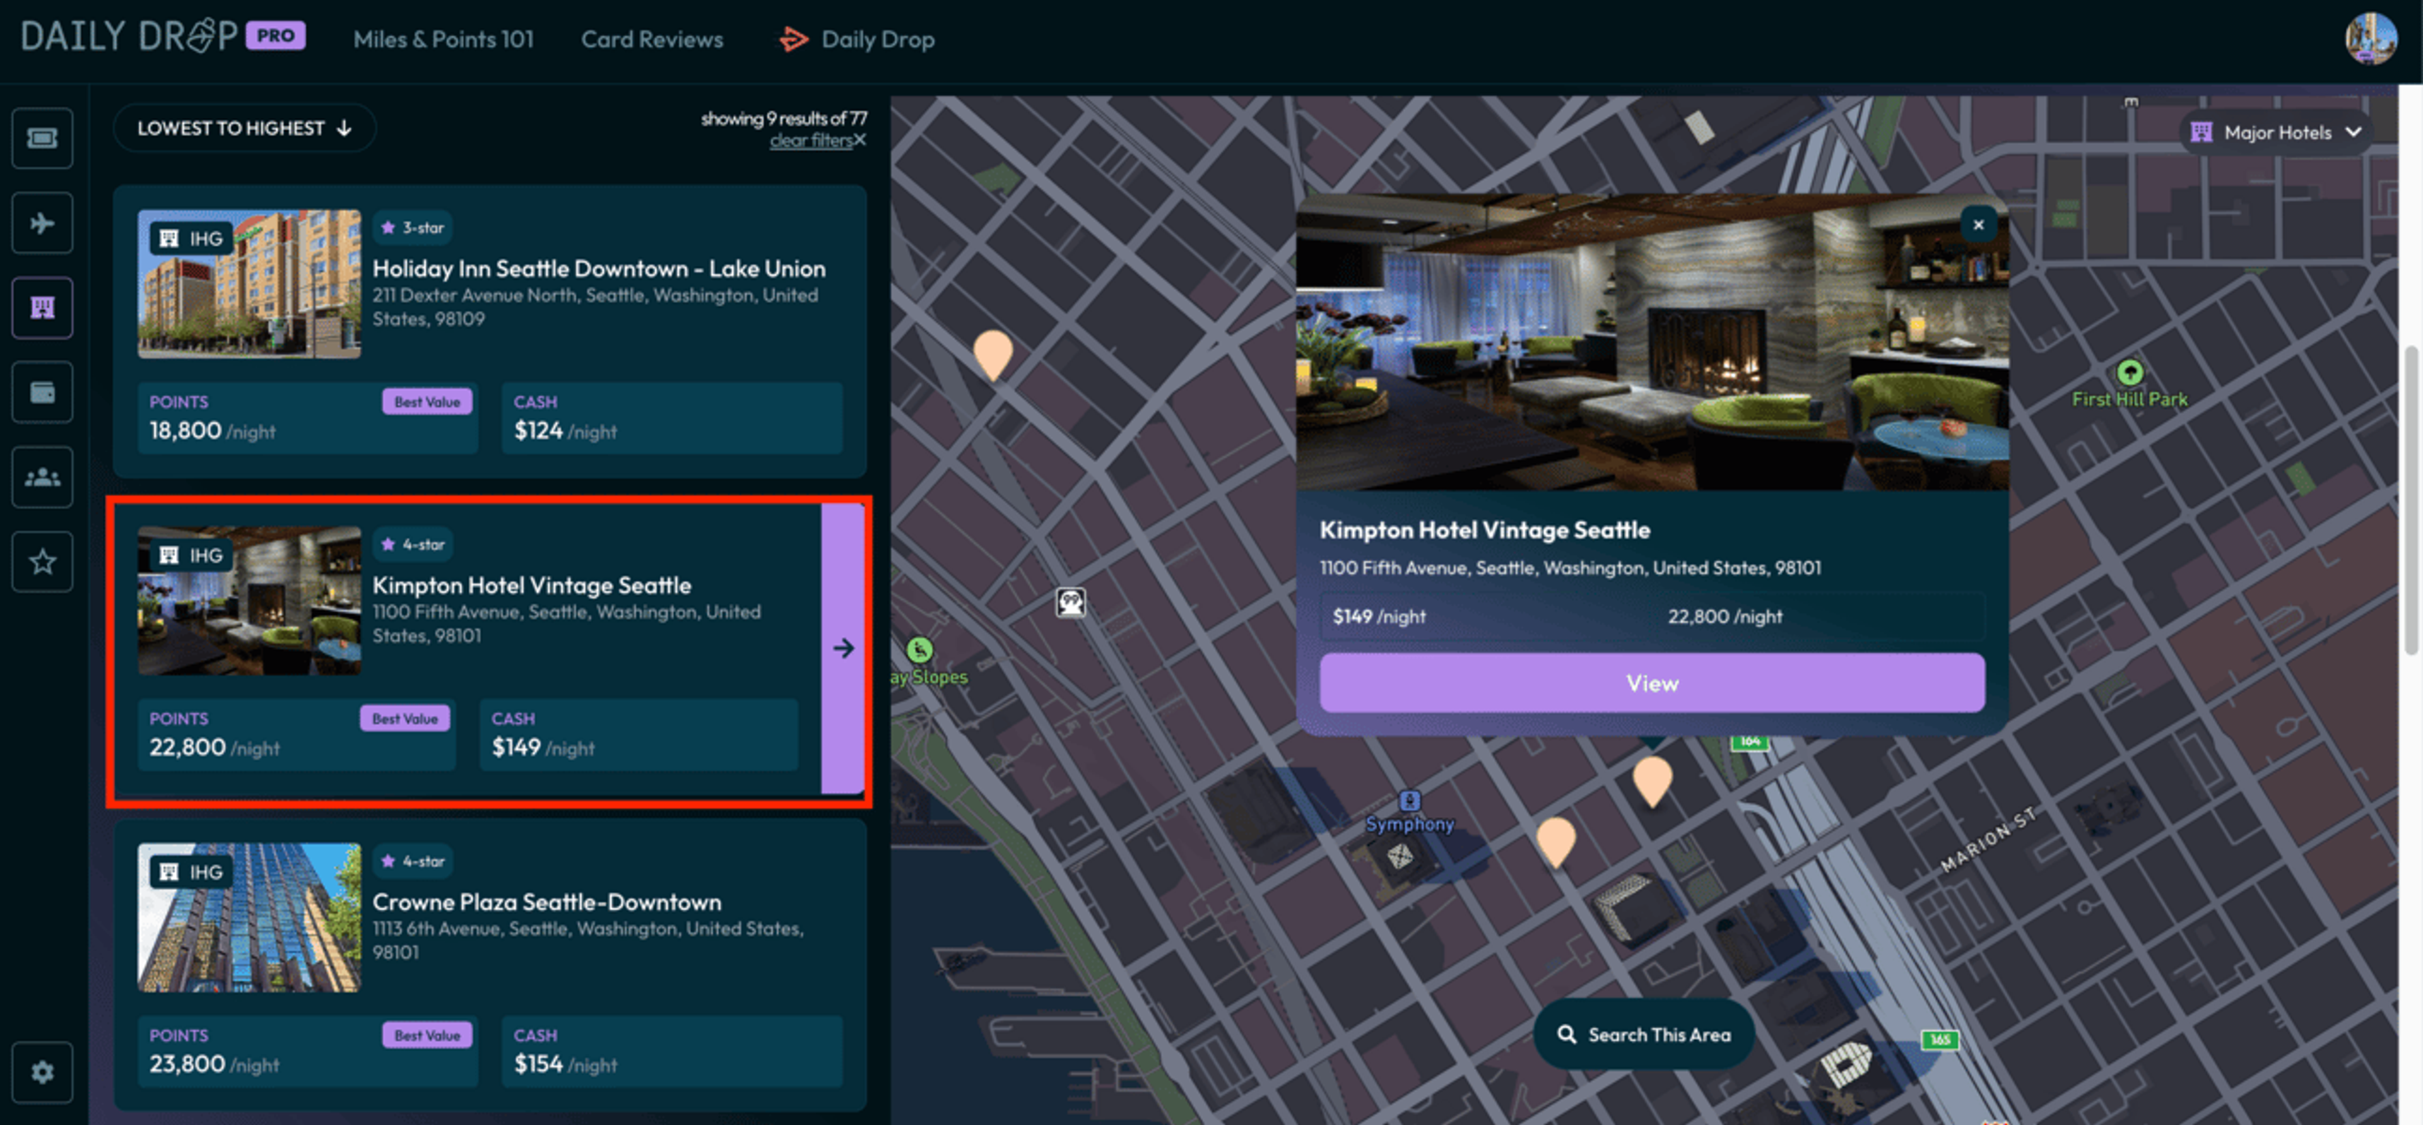Click Best Value tag on Kimpton card
This screenshot has width=2423, height=1125.
tap(404, 719)
